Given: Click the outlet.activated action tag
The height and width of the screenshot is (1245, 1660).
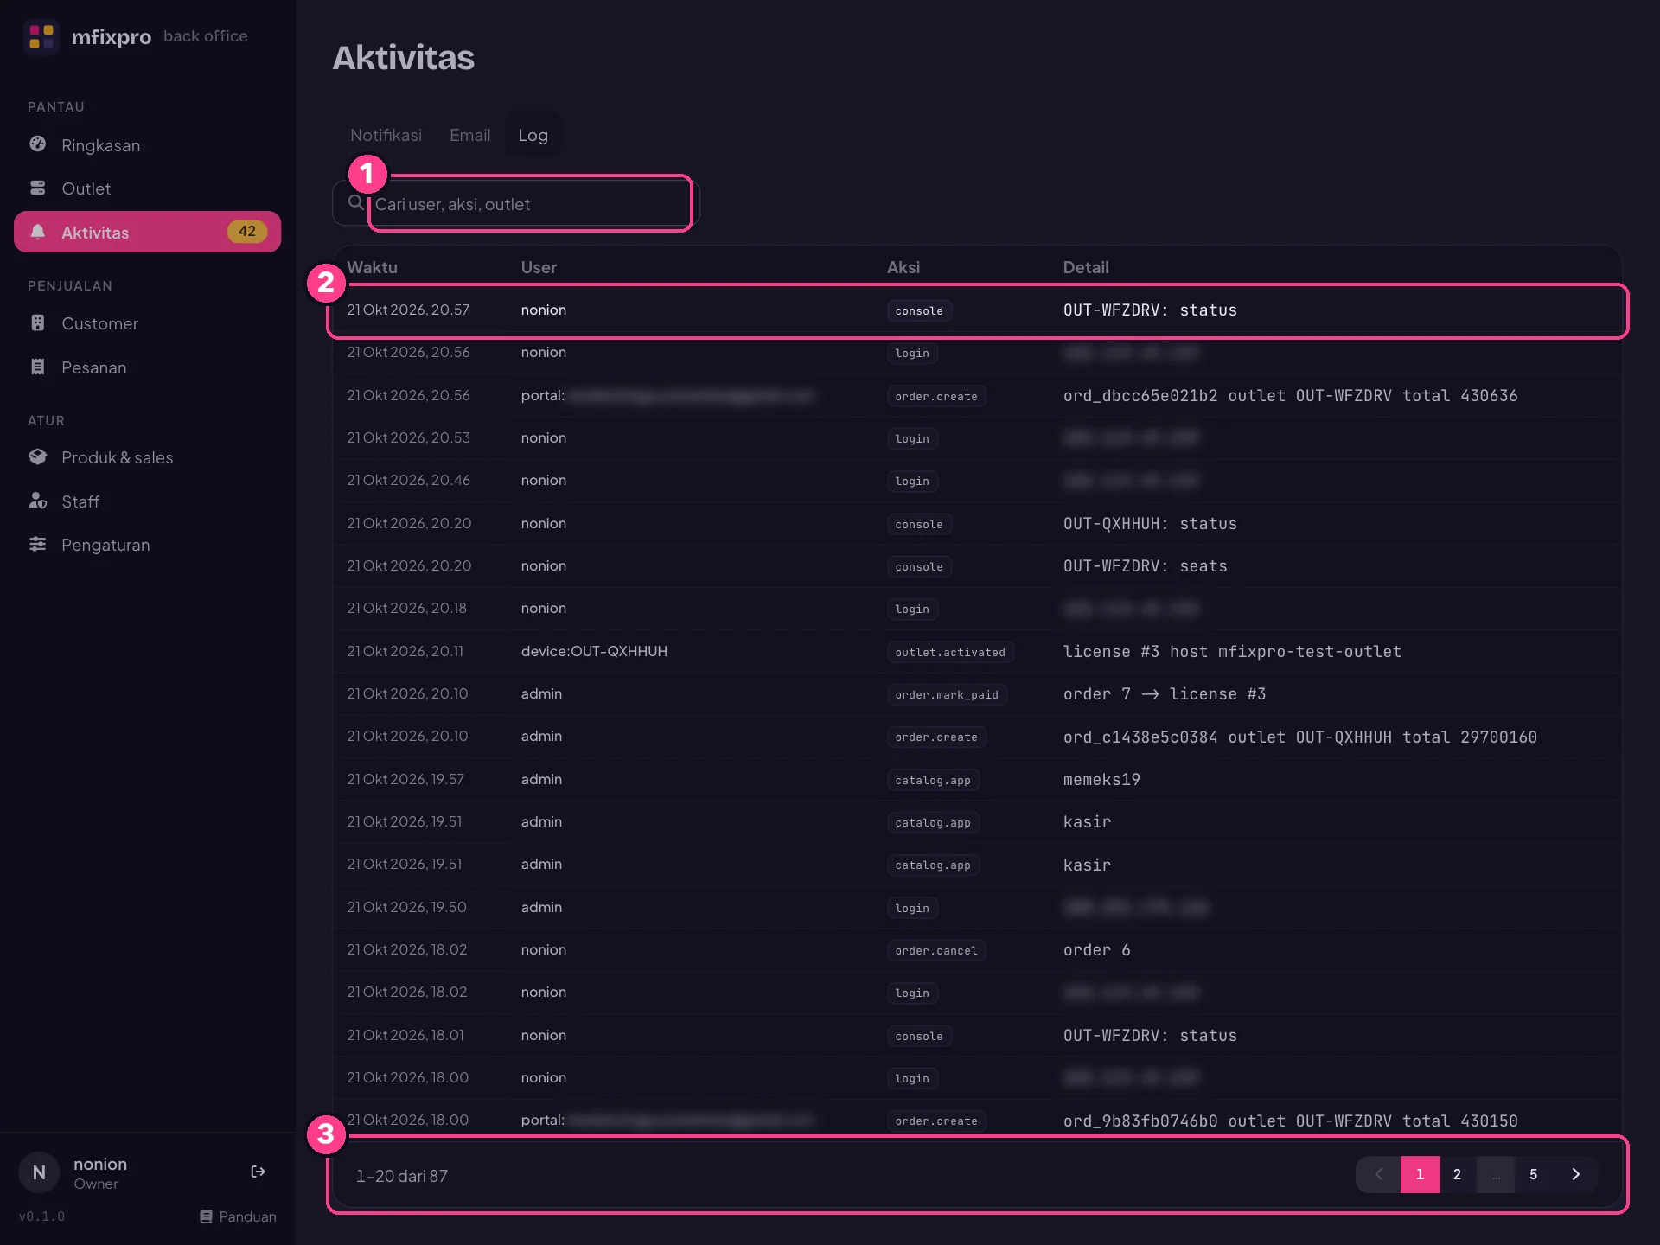Looking at the screenshot, I should pos(950,652).
